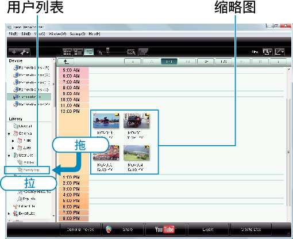Open the sort order dropdown icon

click(279, 52)
